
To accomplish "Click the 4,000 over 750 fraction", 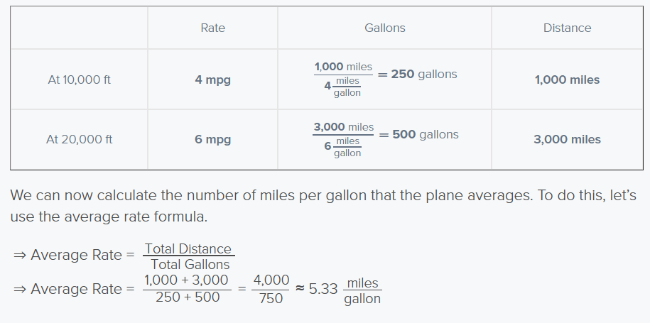I will tap(271, 289).
